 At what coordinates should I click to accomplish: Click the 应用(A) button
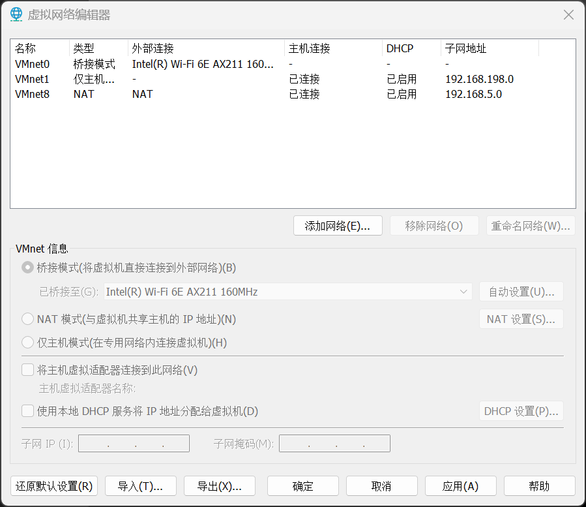(x=460, y=486)
